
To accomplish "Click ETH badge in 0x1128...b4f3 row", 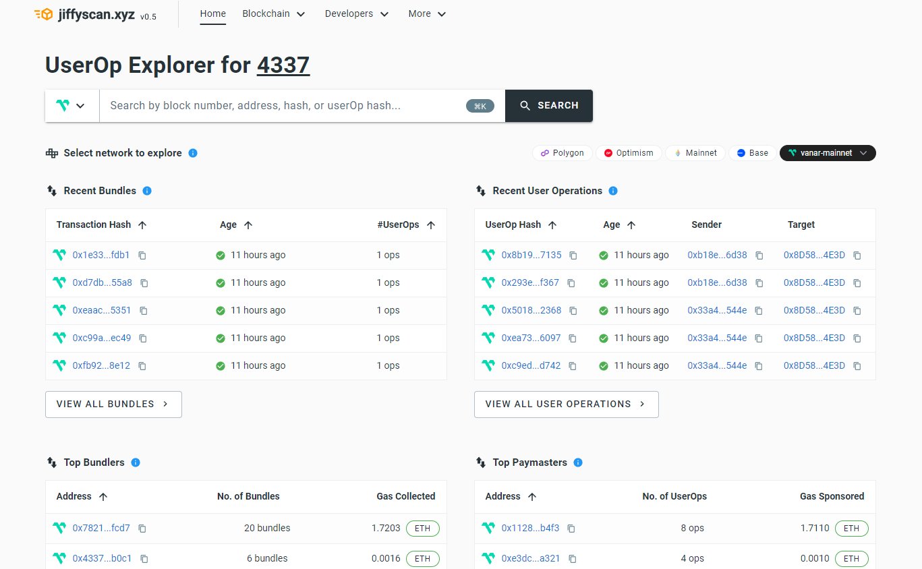I will pyautogui.click(x=851, y=529).
